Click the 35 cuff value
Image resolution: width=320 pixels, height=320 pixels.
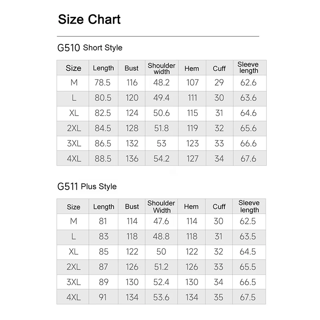(218, 297)
